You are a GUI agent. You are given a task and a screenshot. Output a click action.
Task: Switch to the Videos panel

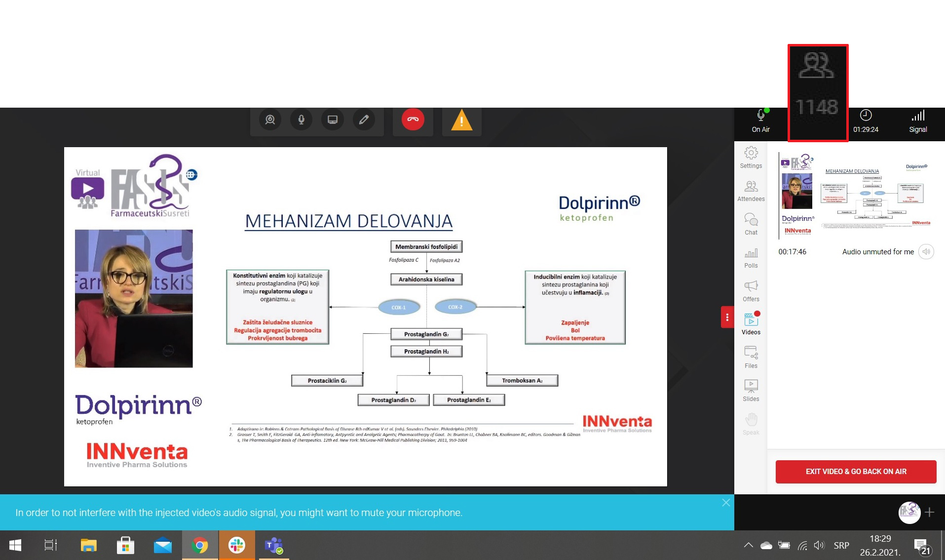(751, 324)
